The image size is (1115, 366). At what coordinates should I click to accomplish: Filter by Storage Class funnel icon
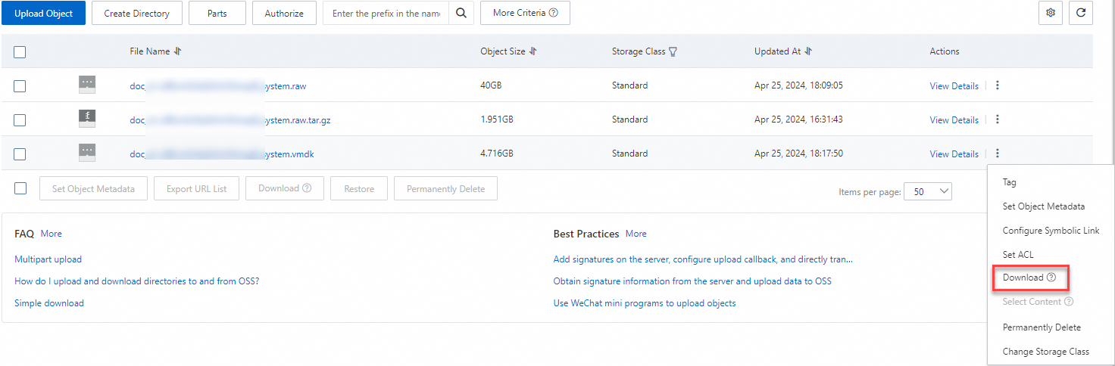[673, 52]
